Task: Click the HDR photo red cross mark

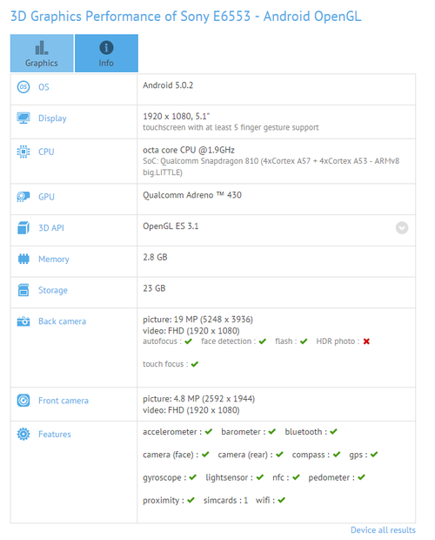Action: pyautogui.click(x=366, y=341)
